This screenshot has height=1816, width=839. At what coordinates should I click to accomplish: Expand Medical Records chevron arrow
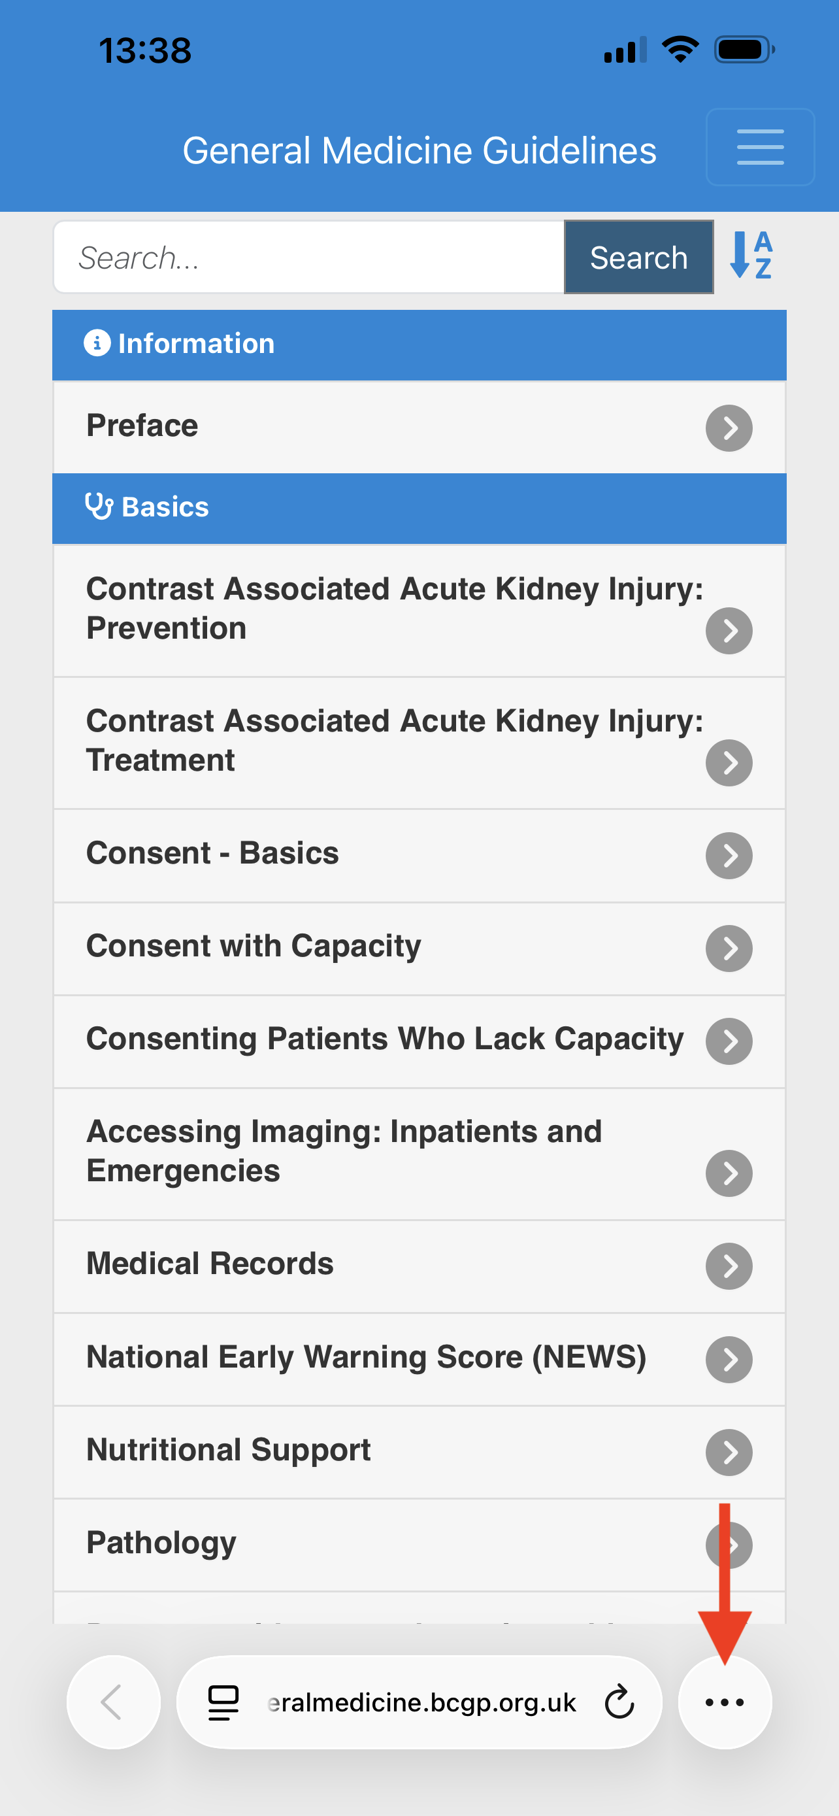(729, 1266)
